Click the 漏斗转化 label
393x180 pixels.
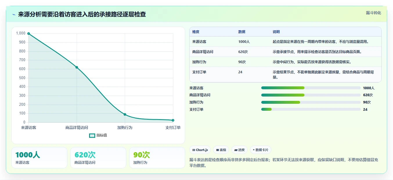(373, 13)
